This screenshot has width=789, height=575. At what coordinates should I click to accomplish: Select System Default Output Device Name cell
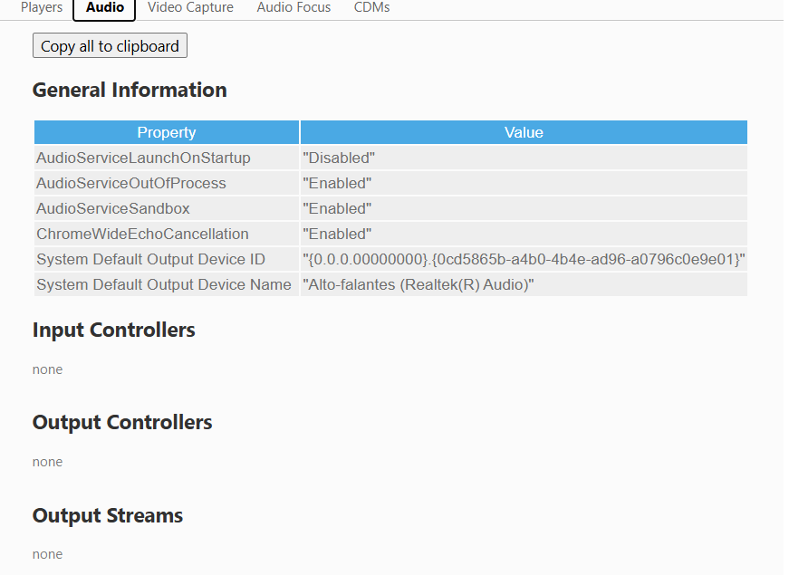167,284
